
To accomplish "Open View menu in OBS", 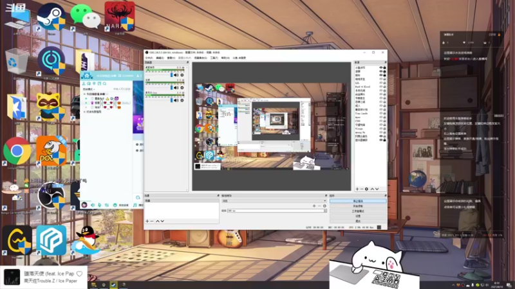I will coord(171,58).
